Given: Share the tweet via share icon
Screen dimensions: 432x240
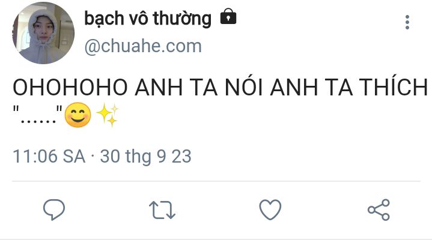Looking at the screenshot, I should click(379, 210).
